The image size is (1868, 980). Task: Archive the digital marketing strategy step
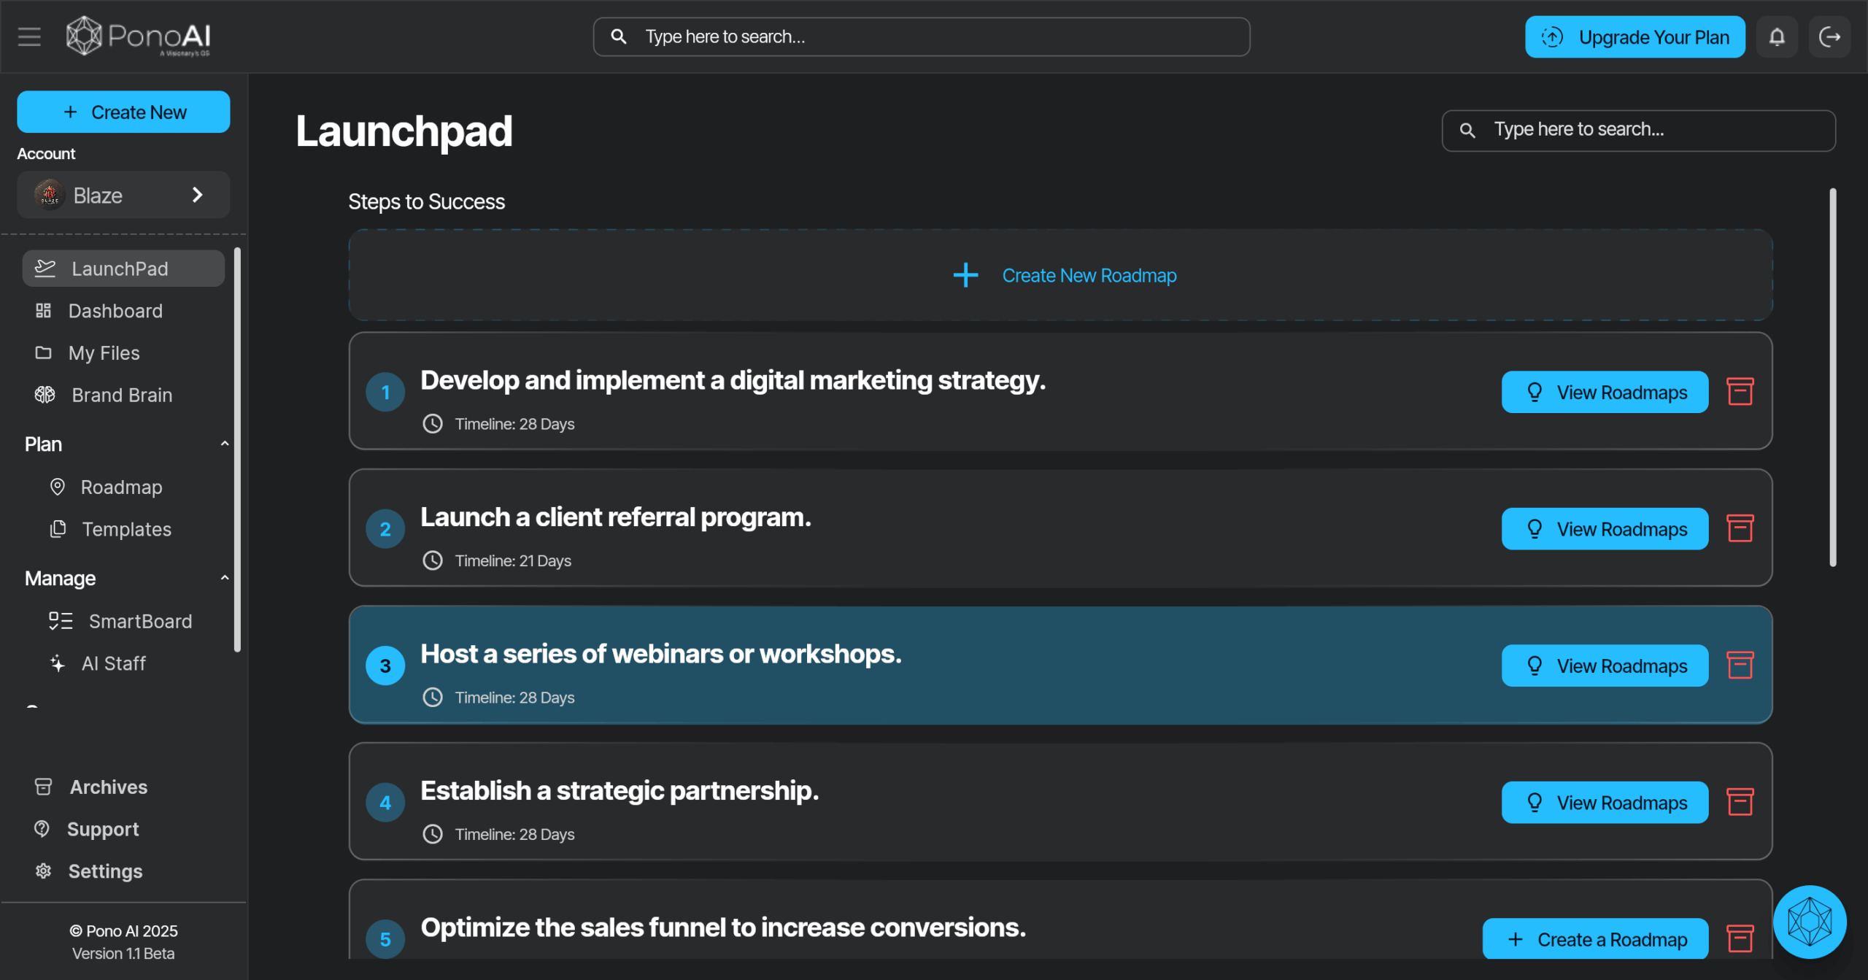pos(1740,392)
